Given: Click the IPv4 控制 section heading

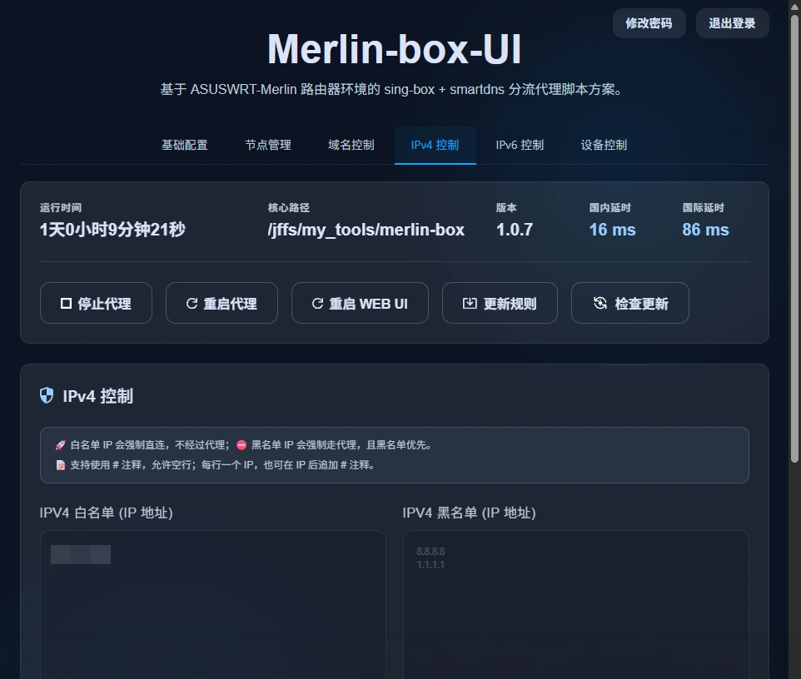Looking at the screenshot, I should (97, 396).
